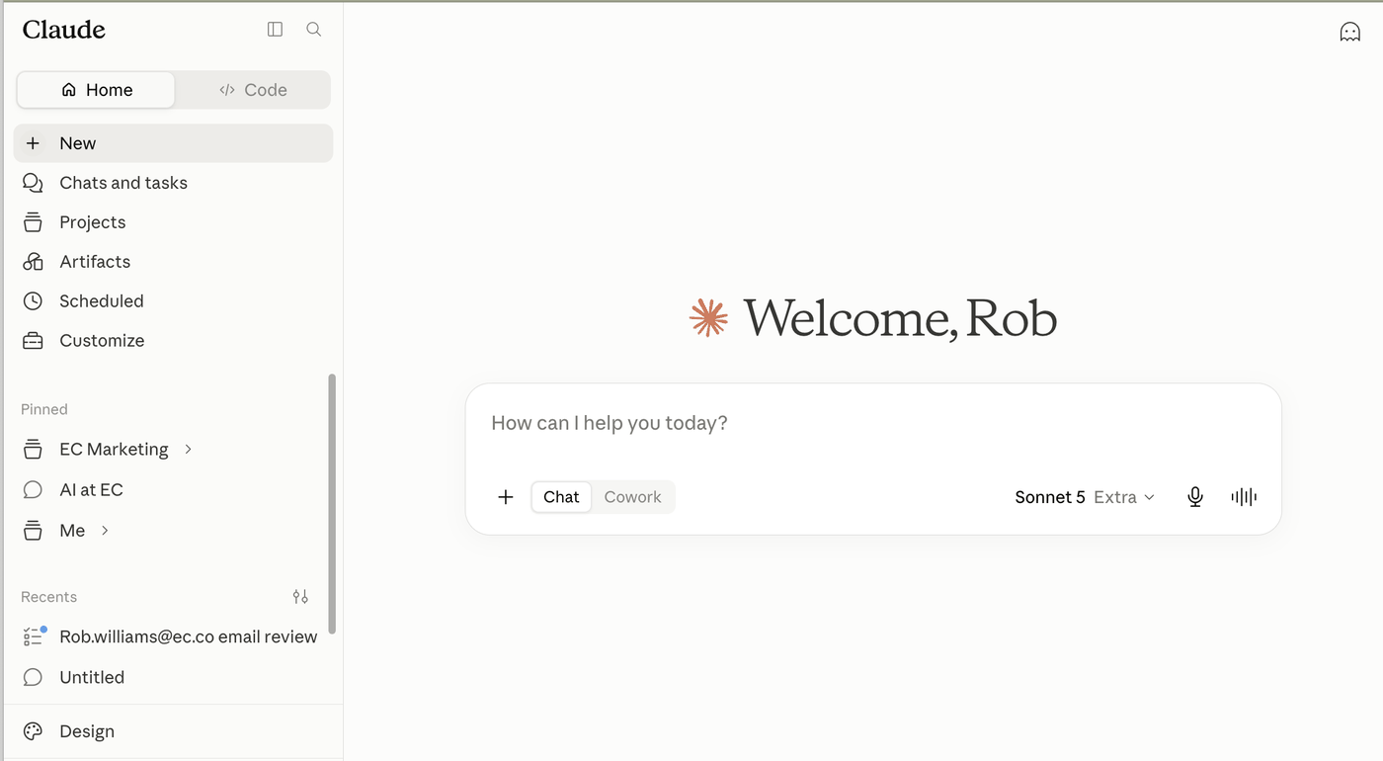Viewport: 1383px width, 761px height.
Task: Open Artifacts in the sidebar
Action: 173,262
